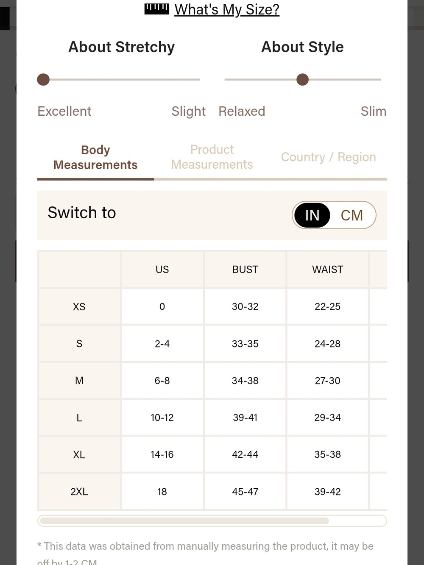Viewport: 424px width, 565px height.
Task: Click the BUST column header
Action: click(x=245, y=270)
